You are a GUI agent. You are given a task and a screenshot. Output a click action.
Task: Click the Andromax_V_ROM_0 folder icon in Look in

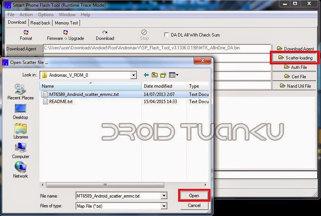tap(44, 75)
